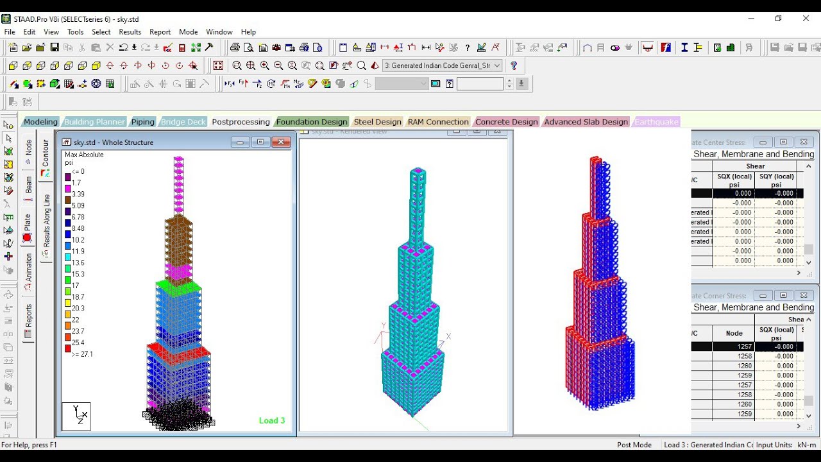The image size is (821, 462).
Task: Click the blue question-mark help icon
Action: tap(513, 65)
